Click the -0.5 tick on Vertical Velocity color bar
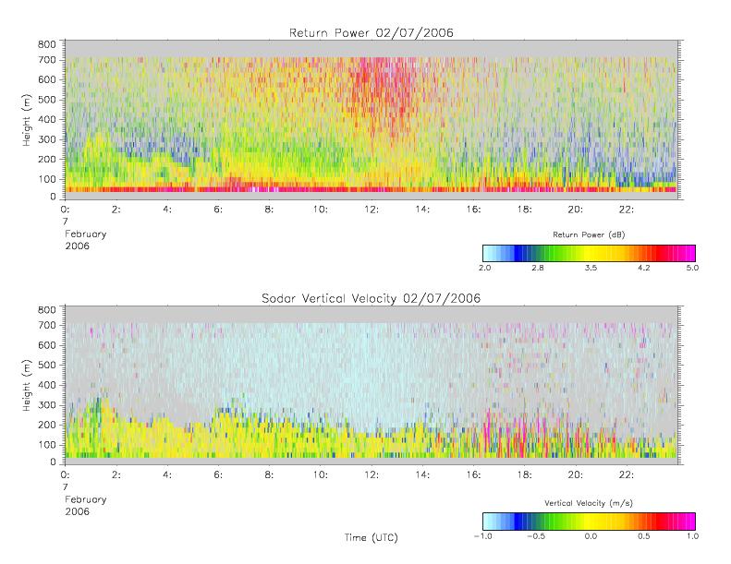 click(536, 536)
